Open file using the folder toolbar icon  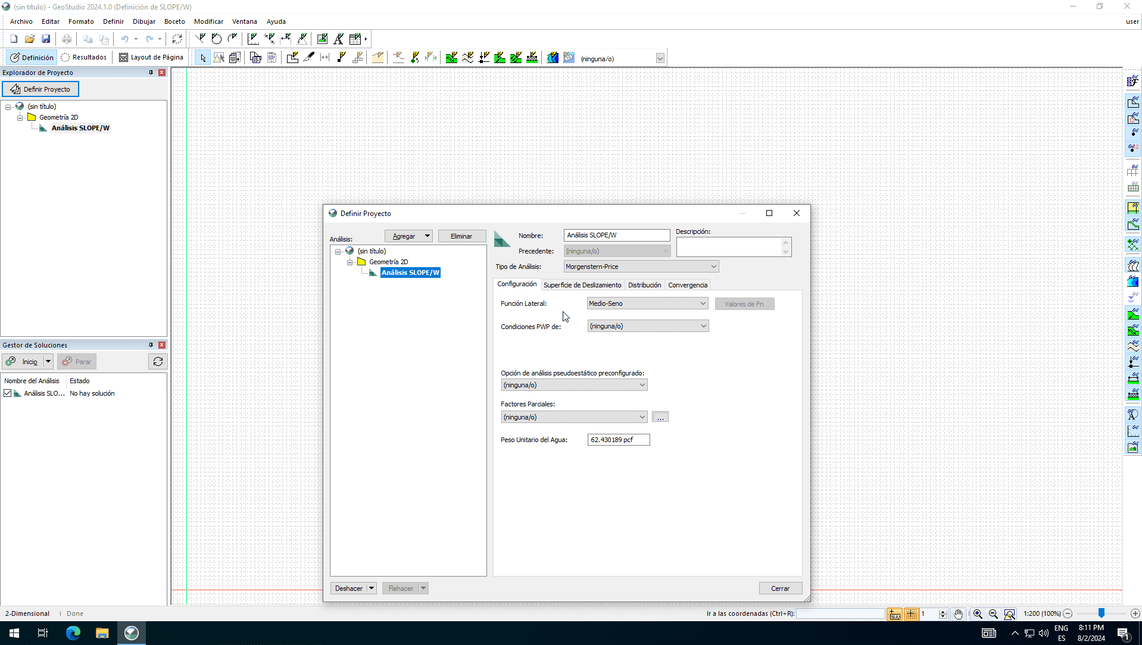click(30, 39)
